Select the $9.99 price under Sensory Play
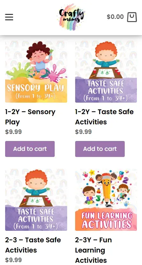 click(x=13, y=132)
